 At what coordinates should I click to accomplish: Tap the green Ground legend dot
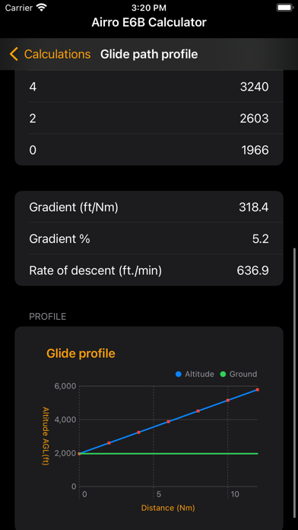pyautogui.click(x=223, y=374)
